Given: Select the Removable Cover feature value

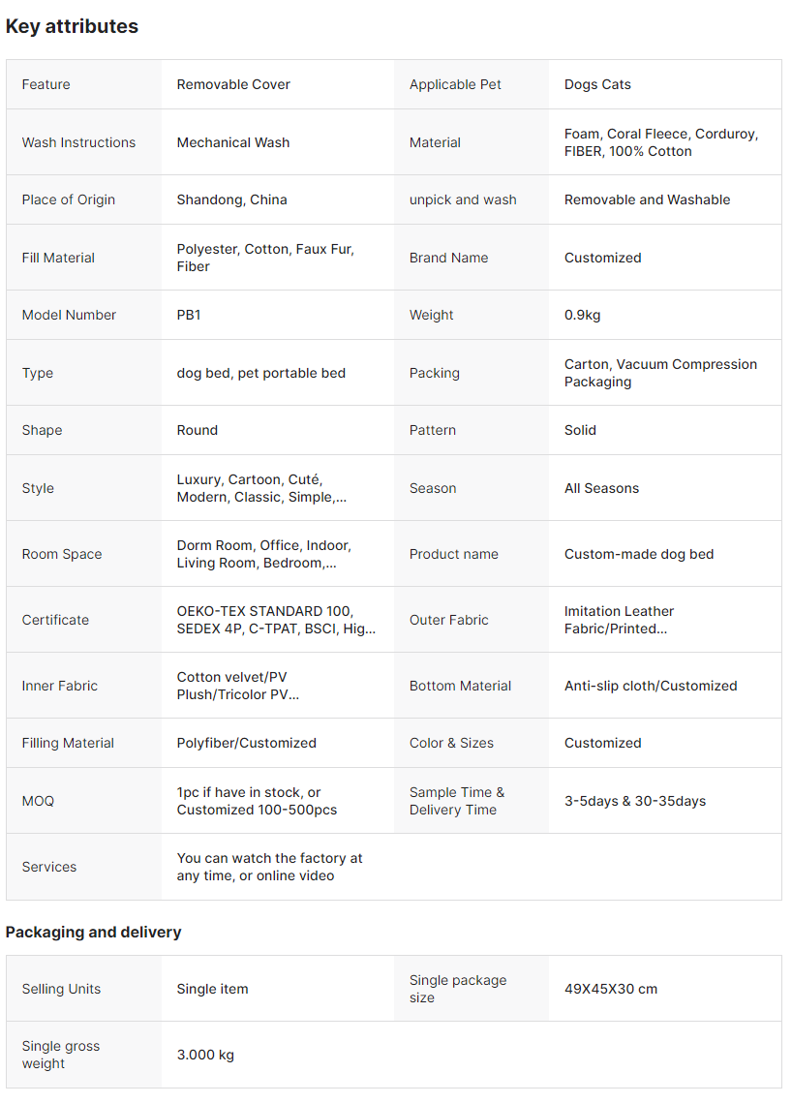Looking at the screenshot, I should point(233,84).
